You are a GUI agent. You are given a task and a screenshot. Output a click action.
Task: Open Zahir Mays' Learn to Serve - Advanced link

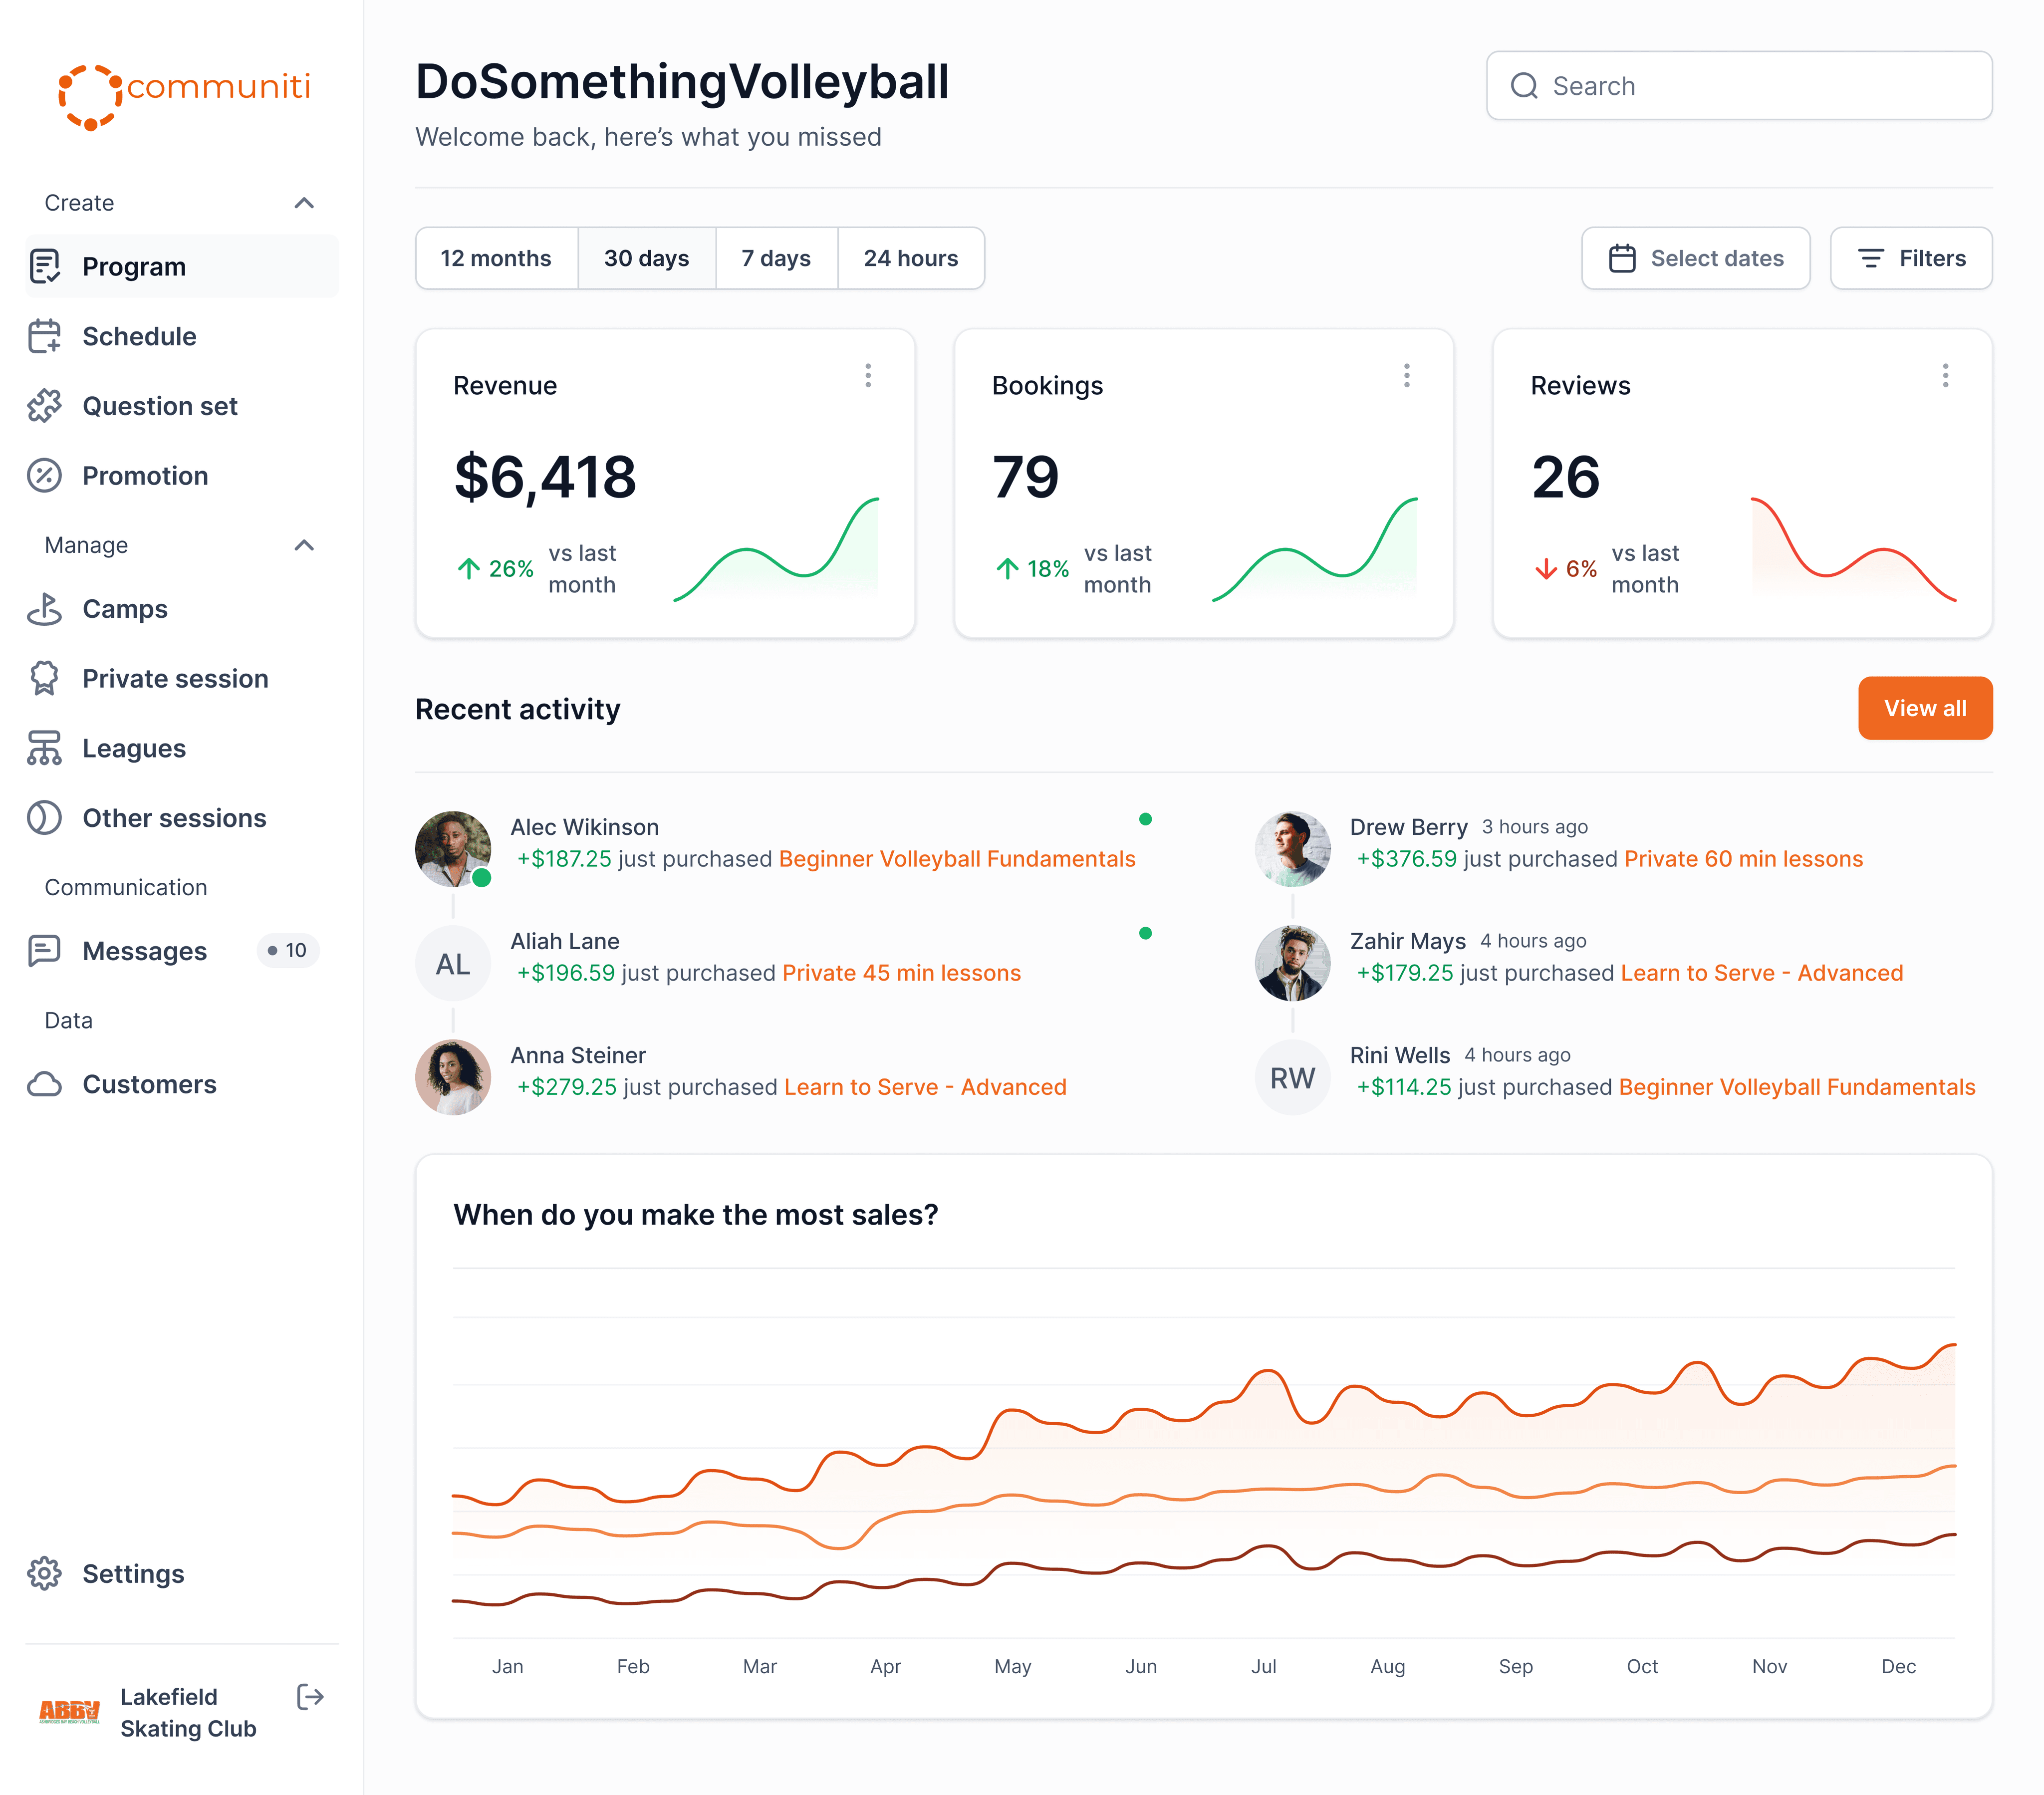tap(1762, 973)
